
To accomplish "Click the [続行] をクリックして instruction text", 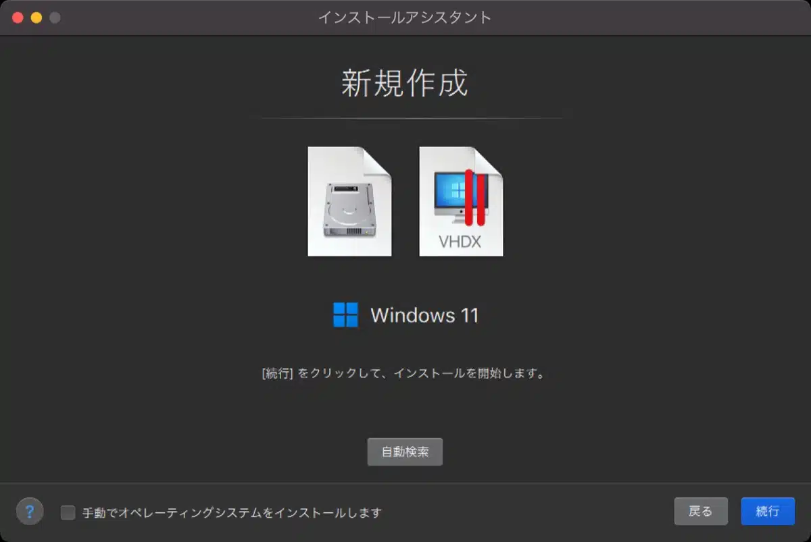I will point(403,373).
